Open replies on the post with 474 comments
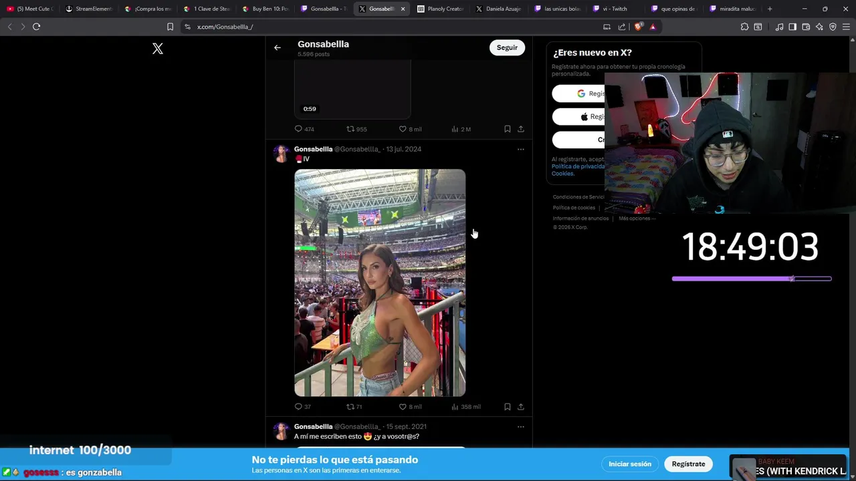 304,129
